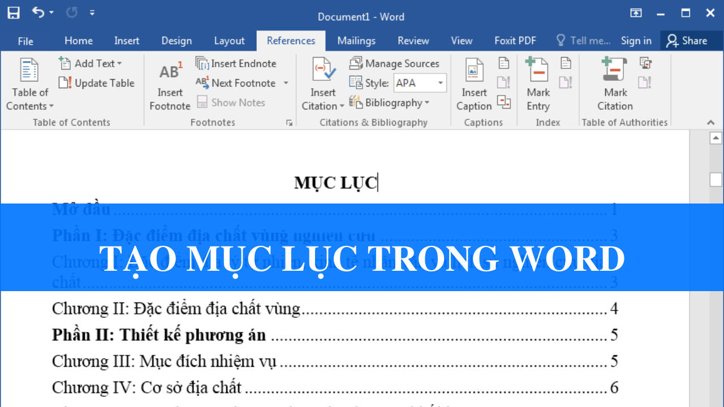Open the Design tab

pyautogui.click(x=176, y=41)
